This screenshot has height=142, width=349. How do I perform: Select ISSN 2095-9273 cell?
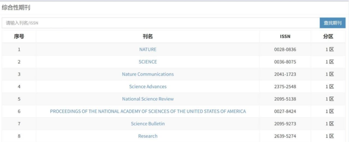[285, 124]
